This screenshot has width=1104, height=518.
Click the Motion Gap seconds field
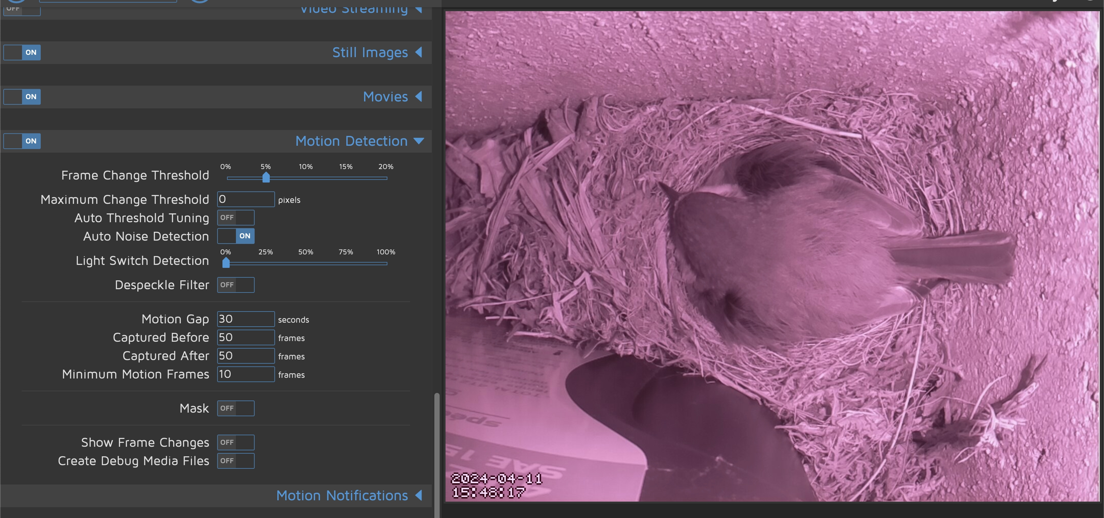[245, 319]
